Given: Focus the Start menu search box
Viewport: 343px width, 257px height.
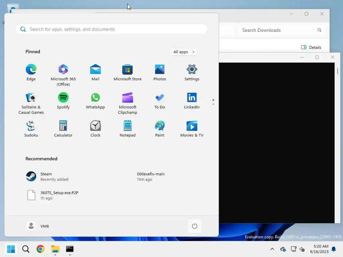Looking at the screenshot, I should click(x=112, y=29).
